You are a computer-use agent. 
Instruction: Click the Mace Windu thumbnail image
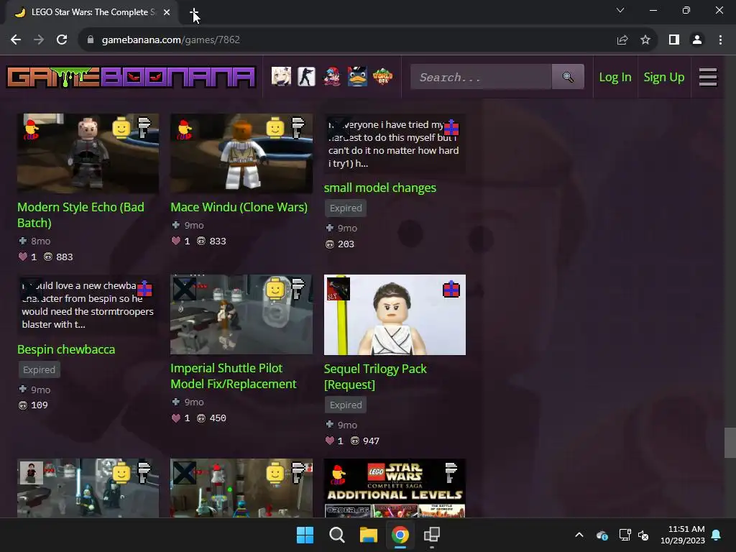point(241,153)
